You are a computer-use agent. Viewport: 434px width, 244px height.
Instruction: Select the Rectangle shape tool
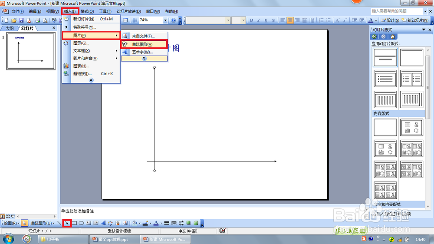click(x=74, y=223)
